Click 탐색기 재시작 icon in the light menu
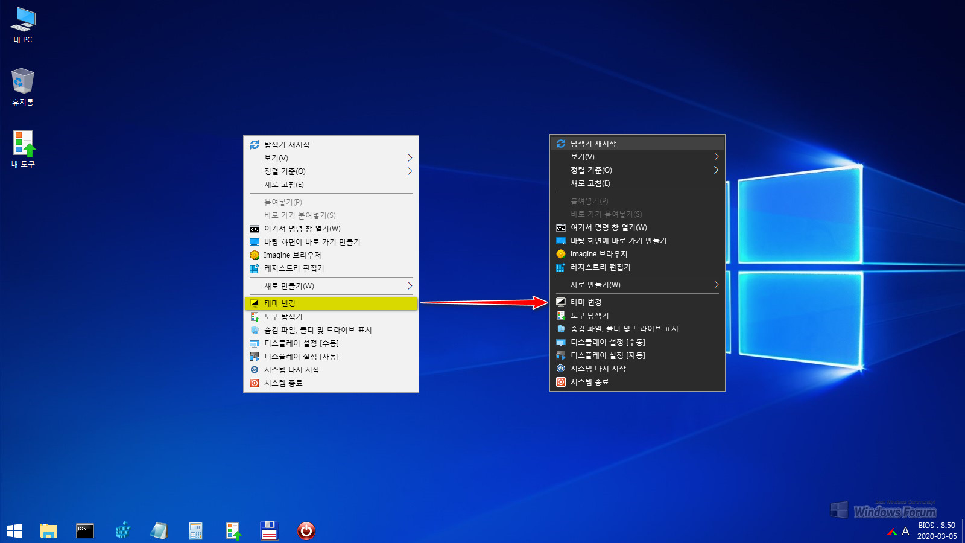Screen dimensions: 965x543 [x=255, y=145]
